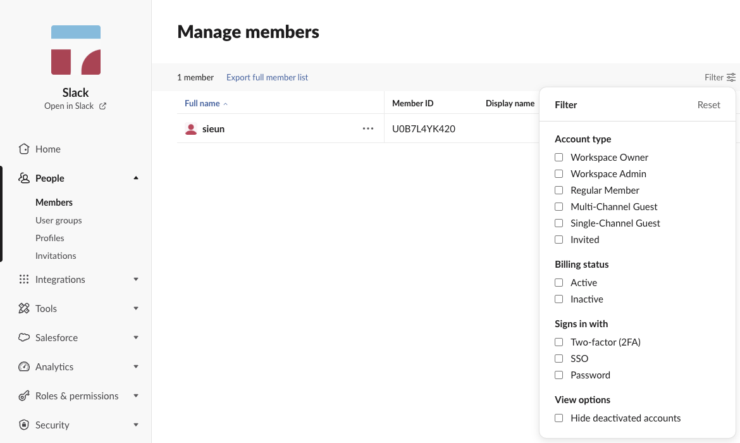Expand the Roles & permissions arrow

[x=136, y=396]
